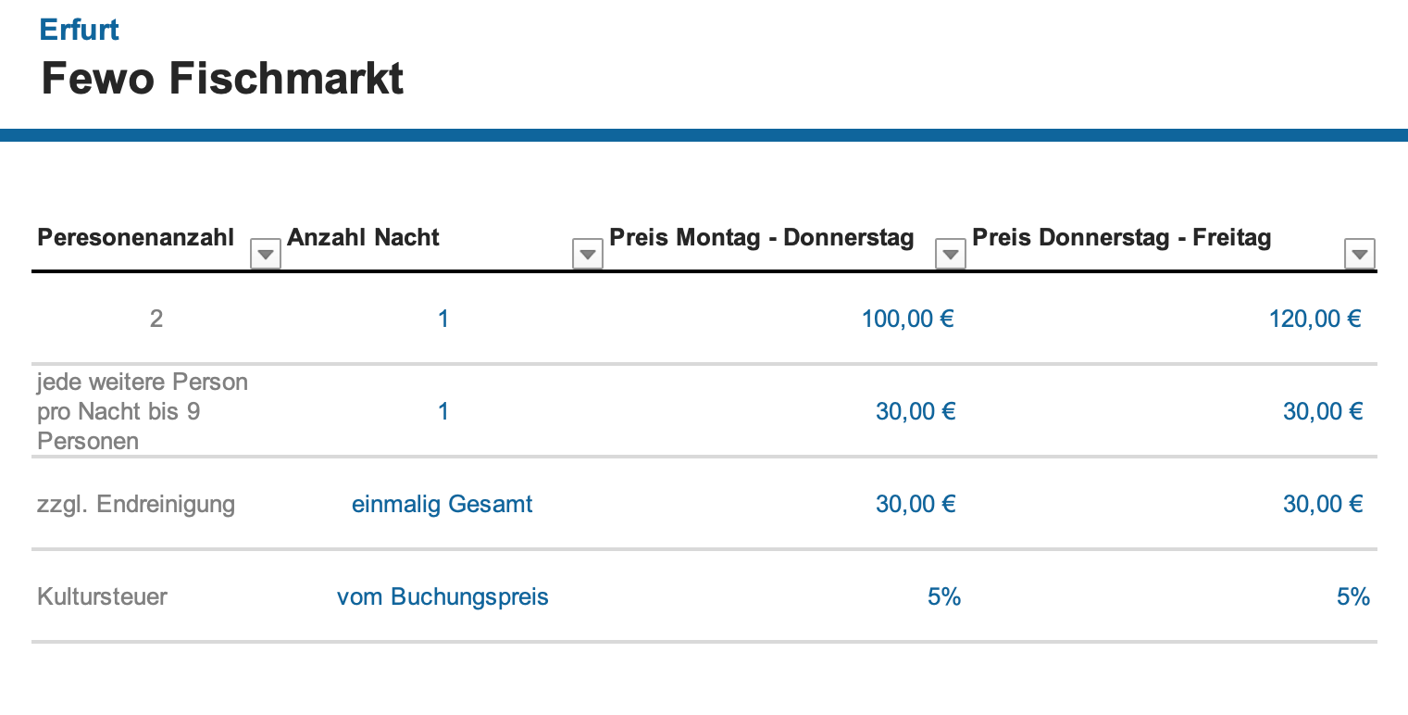Screen dimensions: 1408x715
Task: Select the Kultursteuer row label
Action: (102, 597)
